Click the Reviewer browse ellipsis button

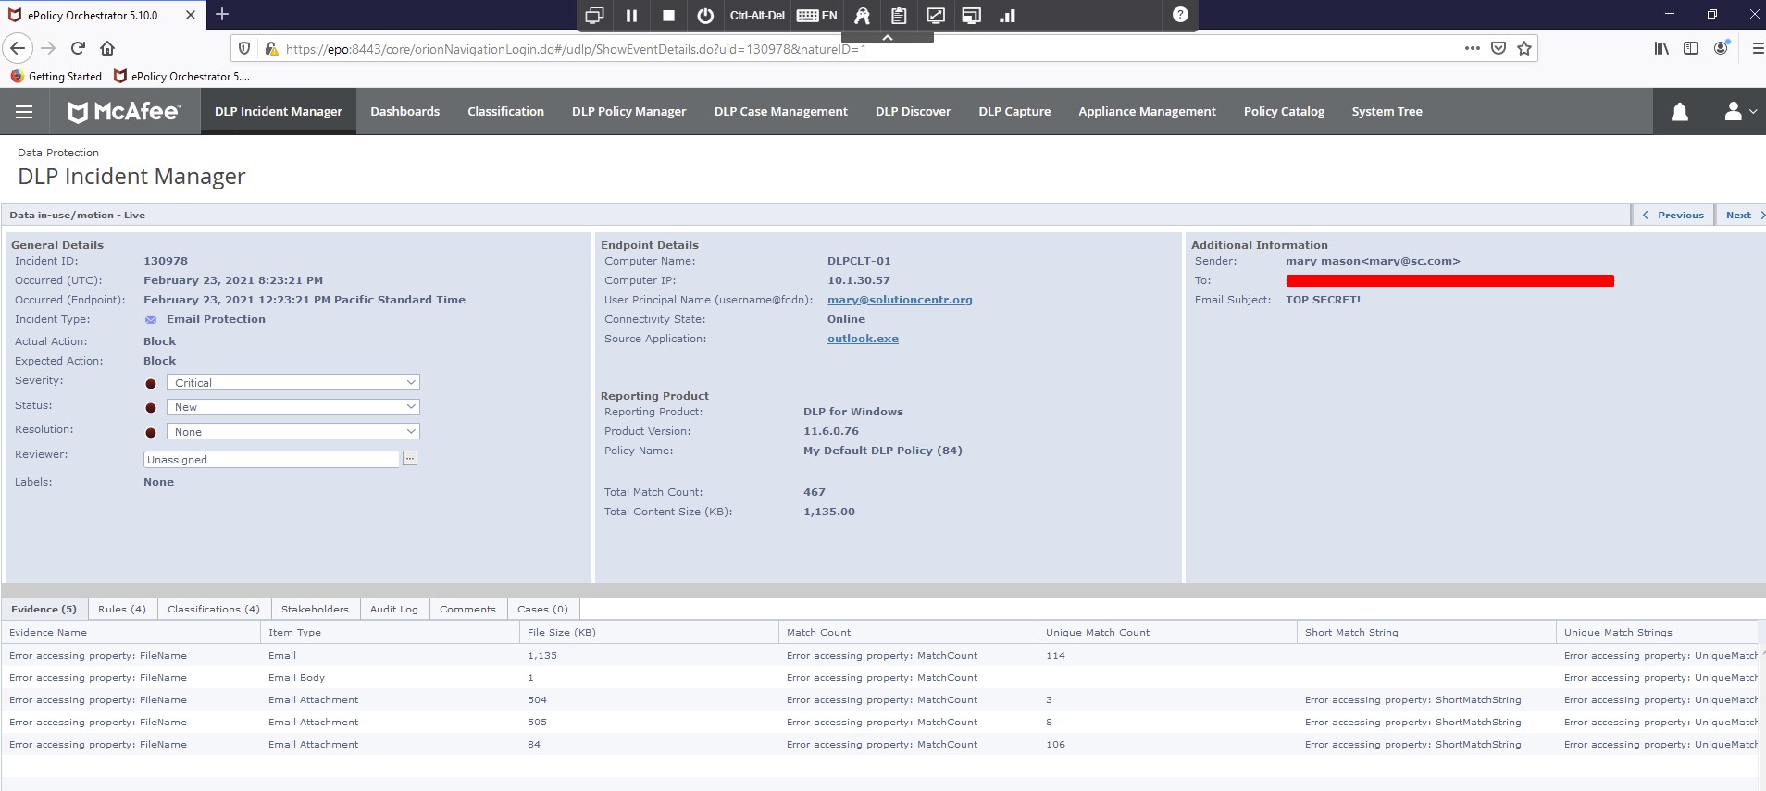point(410,459)
